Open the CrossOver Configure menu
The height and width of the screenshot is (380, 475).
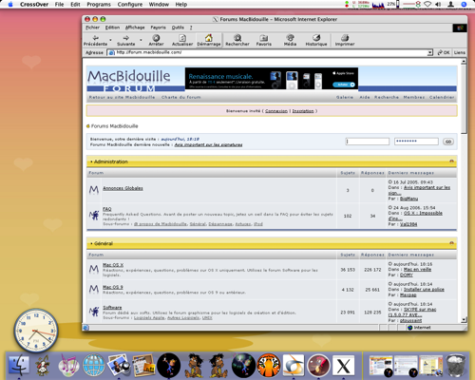click(130, 5)
